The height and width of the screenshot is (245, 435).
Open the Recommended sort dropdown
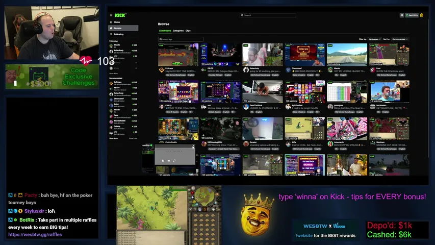pos(400,39)
